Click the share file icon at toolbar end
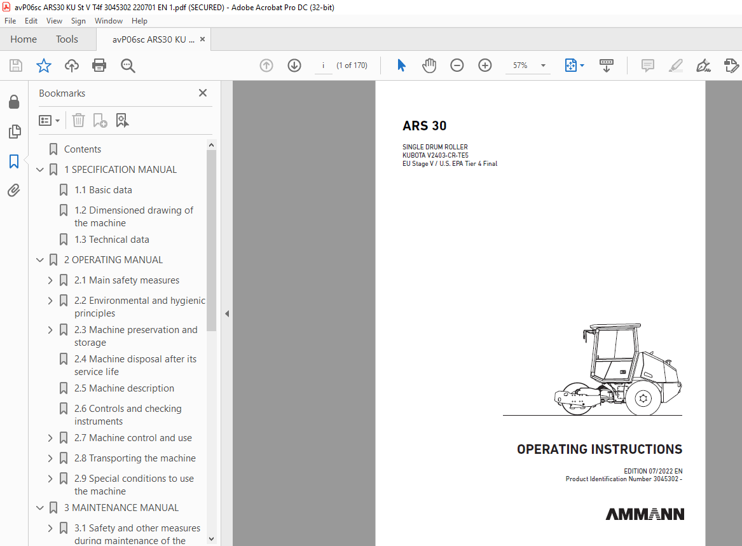This screenshot has height=546, width=742. click(x=731, y=65)
